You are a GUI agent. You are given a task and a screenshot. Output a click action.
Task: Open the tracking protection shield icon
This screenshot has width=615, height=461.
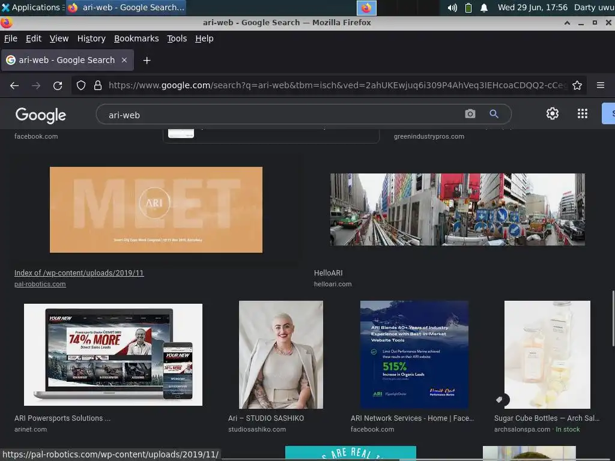pos(81,85)
